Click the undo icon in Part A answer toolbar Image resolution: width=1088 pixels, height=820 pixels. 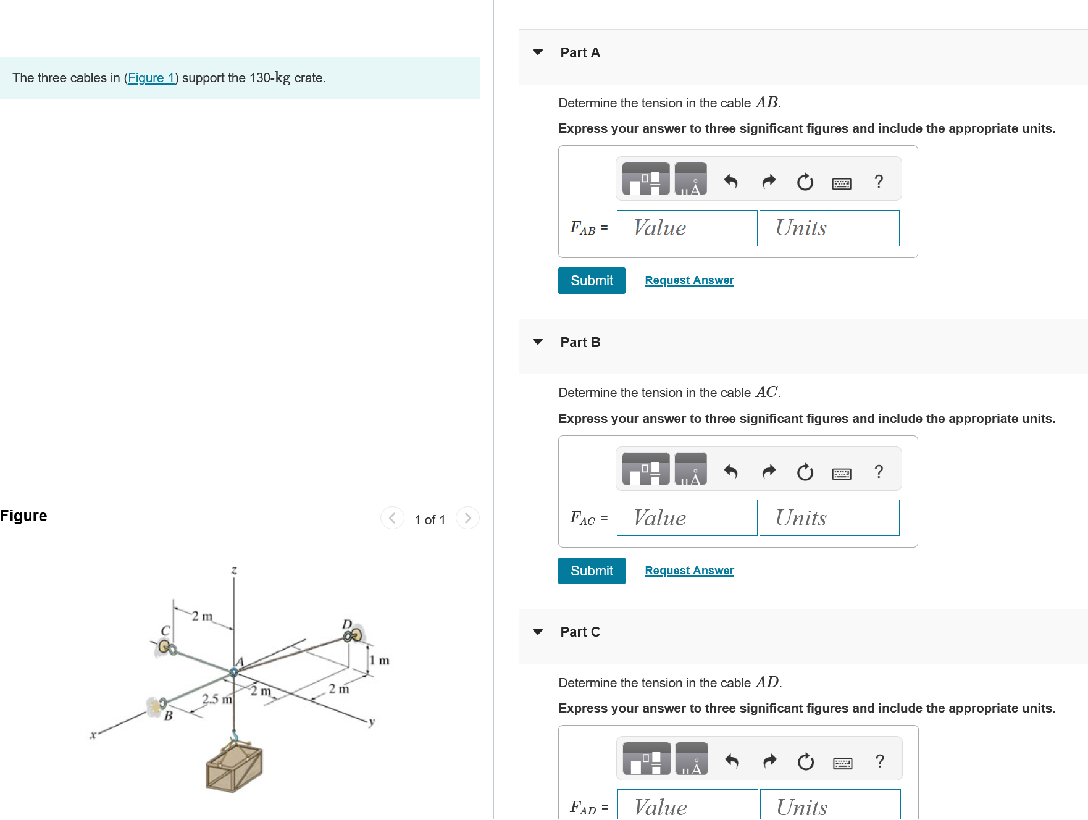(731, 181)
